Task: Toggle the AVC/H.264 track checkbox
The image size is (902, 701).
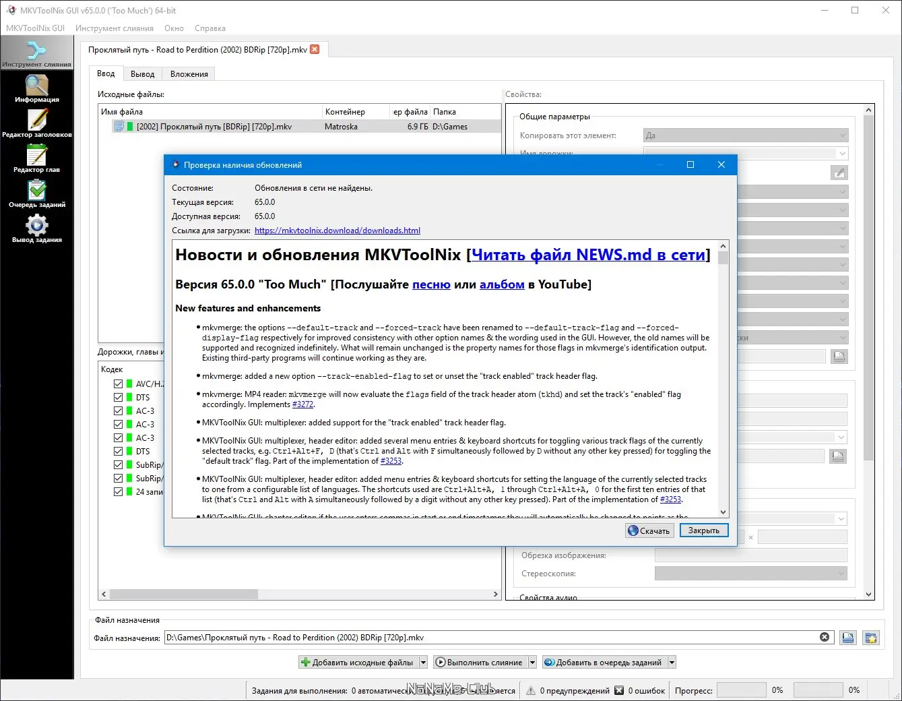Action: (x=119, y=384)
